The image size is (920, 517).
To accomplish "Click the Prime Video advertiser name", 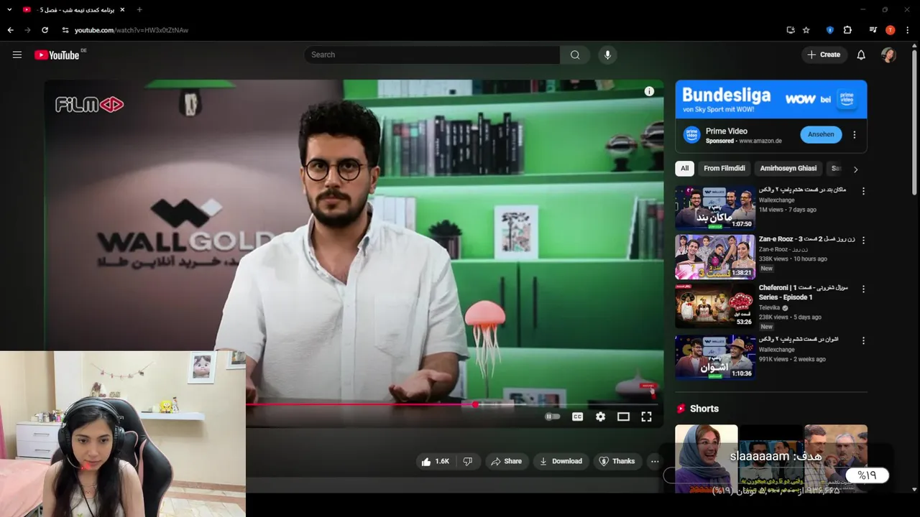I will coord(727,131).
